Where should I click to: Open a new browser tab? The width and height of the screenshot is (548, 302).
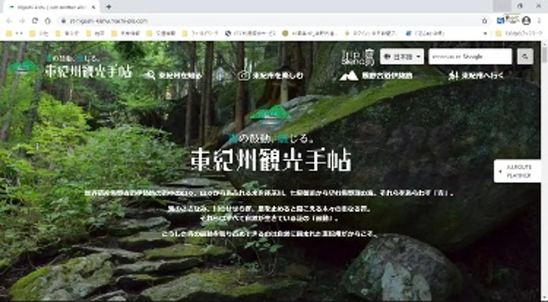(x=109, y=7)
